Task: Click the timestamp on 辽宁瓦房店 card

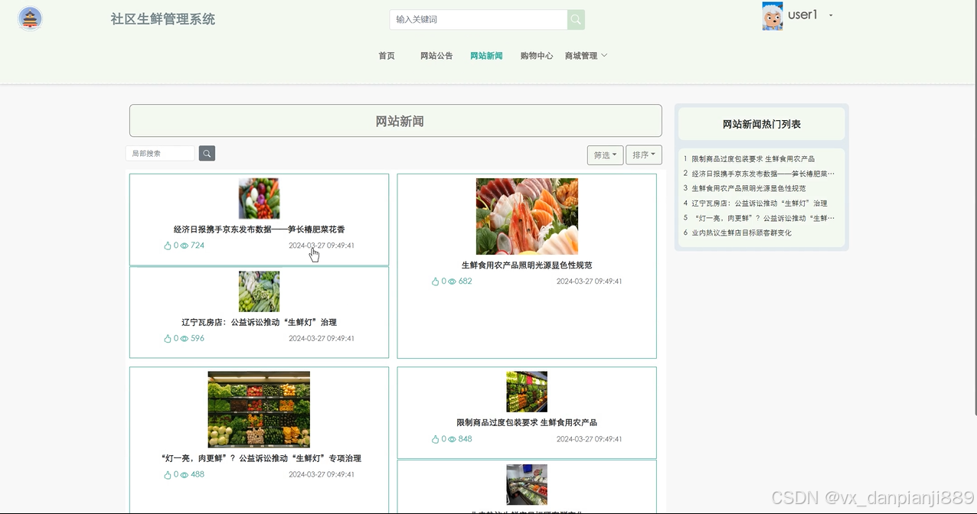Action: (x=322, y=338)
